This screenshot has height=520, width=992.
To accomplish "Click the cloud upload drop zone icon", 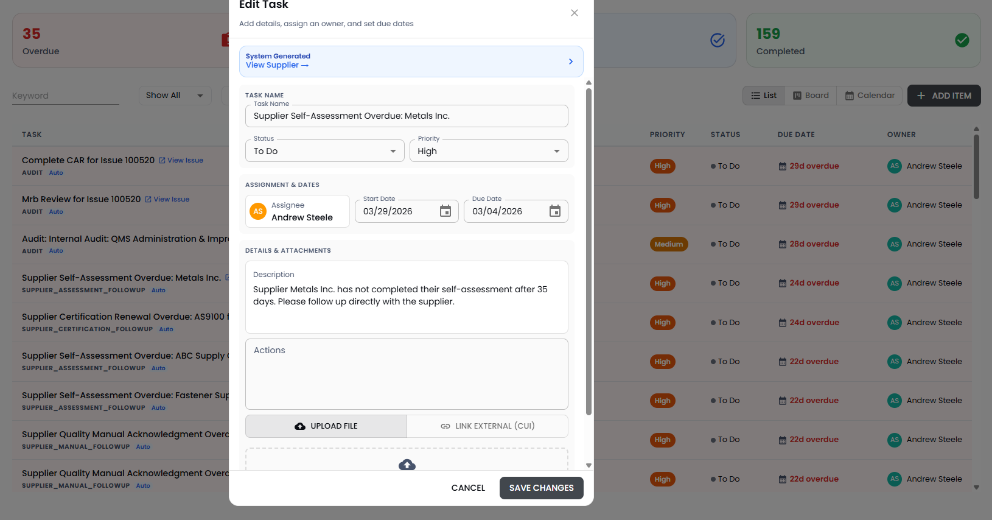I will click(407, 465).
